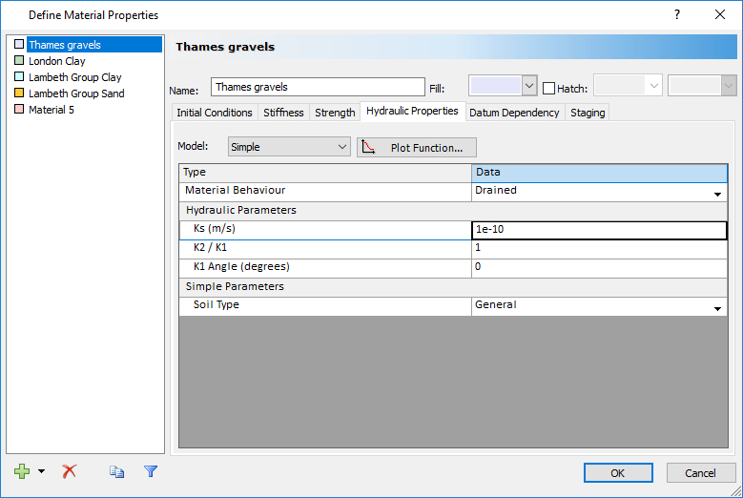Click the Material Behaviour label cell
Image resolution: width=743 pixels, height=498 pixels.
click(x=325, y=192)
